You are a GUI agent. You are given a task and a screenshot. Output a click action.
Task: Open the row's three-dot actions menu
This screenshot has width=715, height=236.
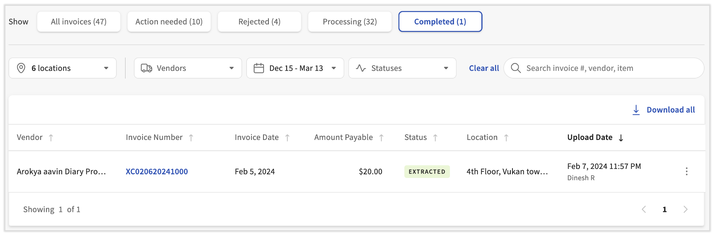(x=686, y=171)
